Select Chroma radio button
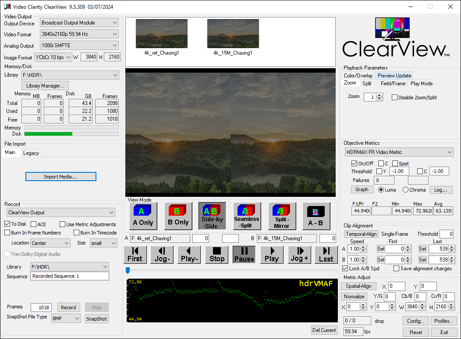 click(405, 190)
